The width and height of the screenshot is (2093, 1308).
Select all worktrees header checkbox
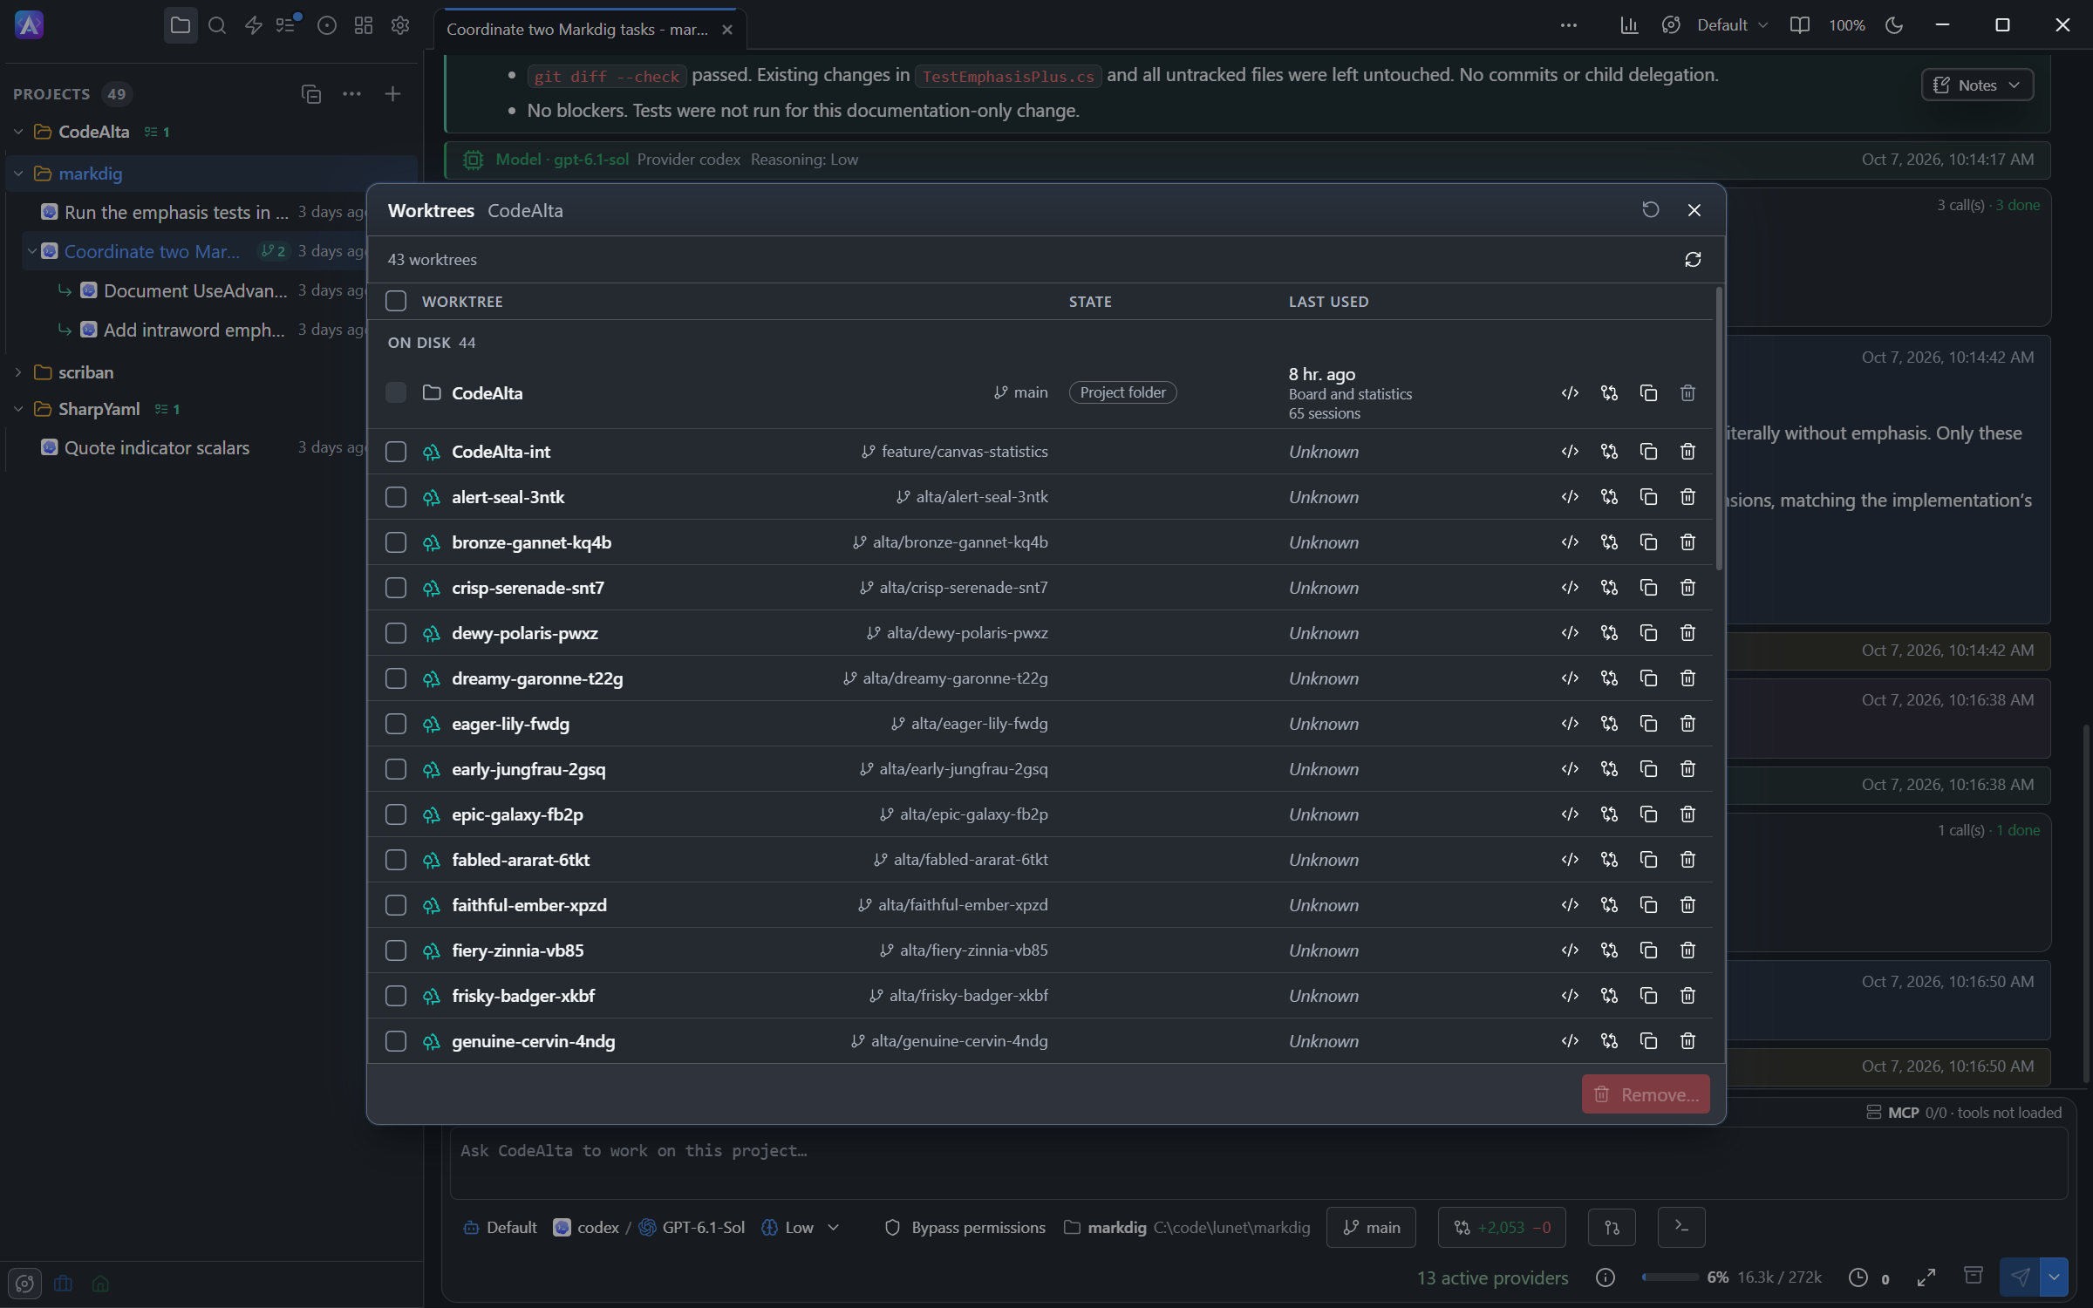point(396,301)
